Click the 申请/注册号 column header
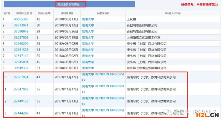 tap(24, 13)
